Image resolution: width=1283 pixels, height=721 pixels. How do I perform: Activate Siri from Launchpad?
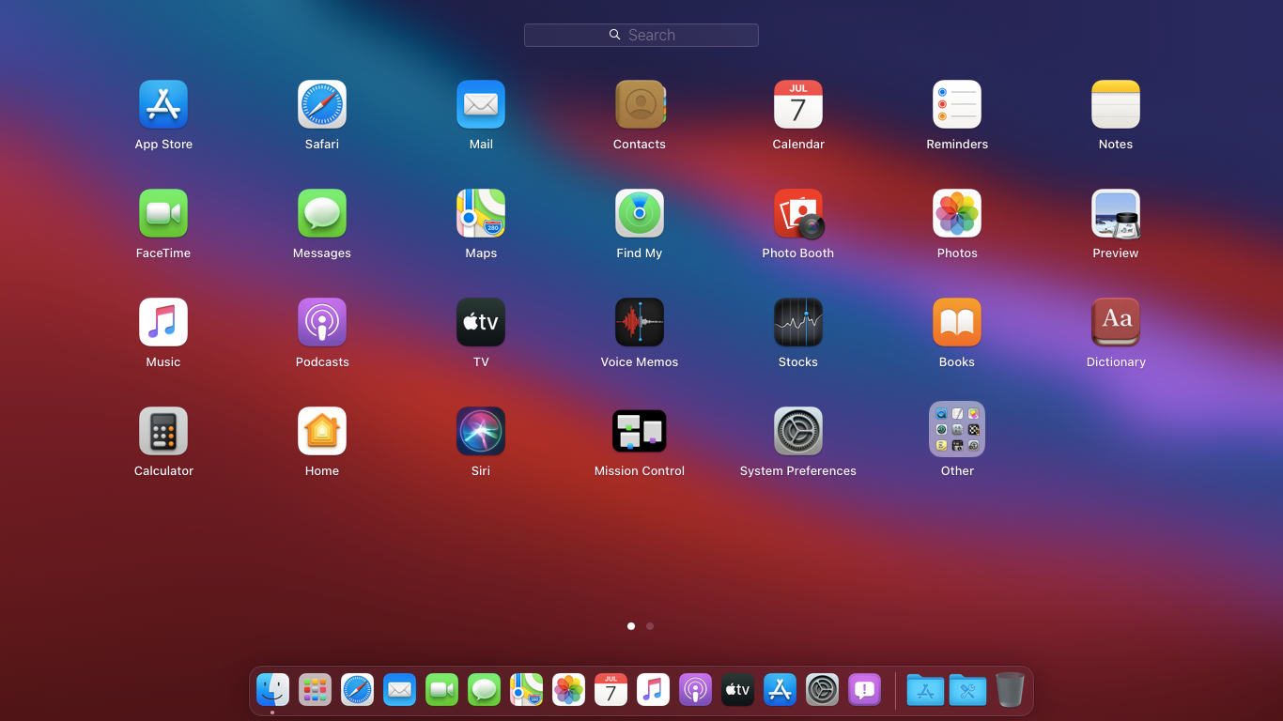pos(481,431)
